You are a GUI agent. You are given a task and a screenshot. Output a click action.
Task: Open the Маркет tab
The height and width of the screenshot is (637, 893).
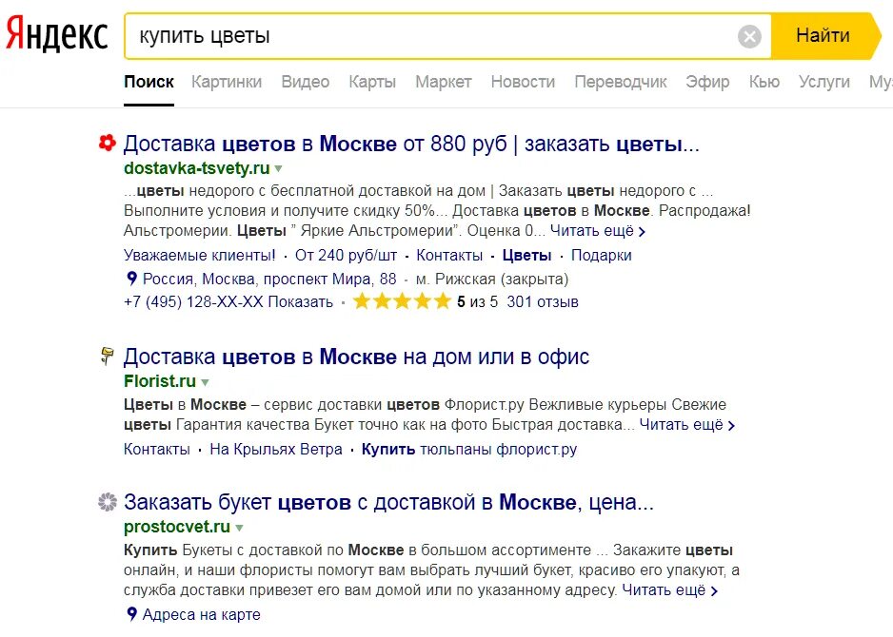(443, 82)
